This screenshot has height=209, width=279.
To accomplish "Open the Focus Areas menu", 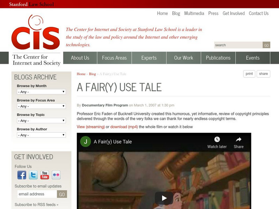I will [x=114, y=58].
